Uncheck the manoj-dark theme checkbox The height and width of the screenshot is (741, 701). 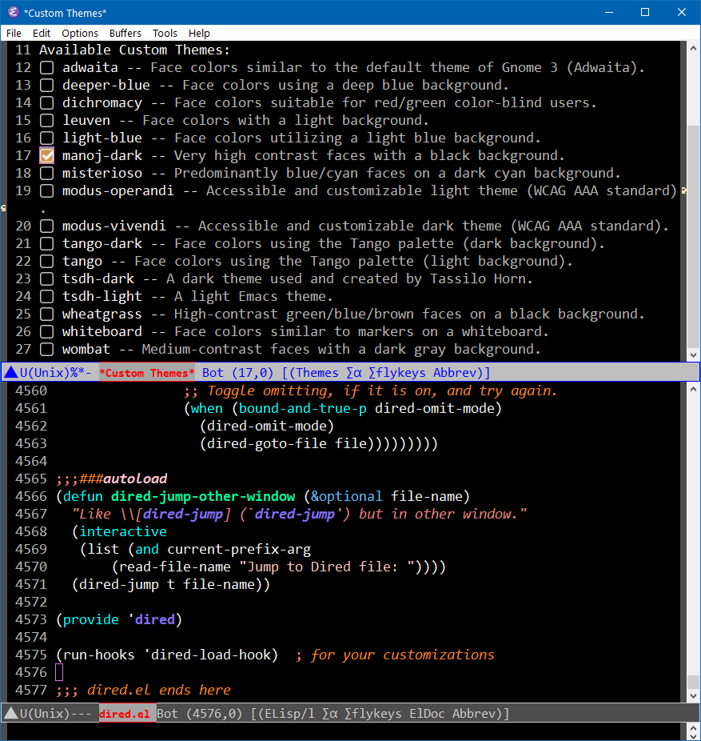click(x=46, y=155)
